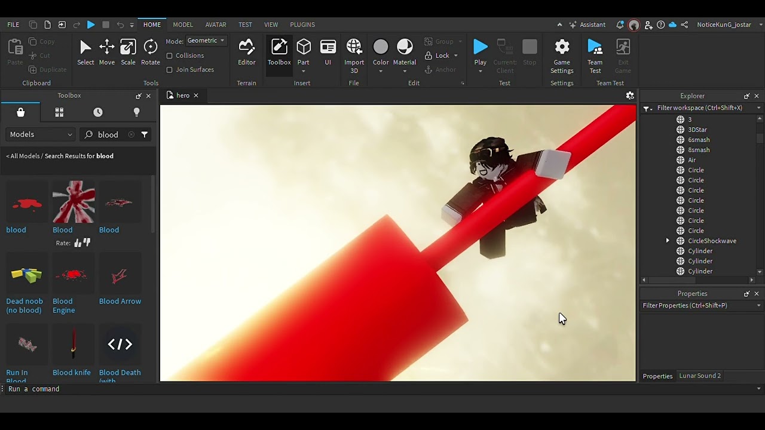Viewport: 765px width, 430px height.
Task: Click the Toolbox search field
Action: point(108,134)
